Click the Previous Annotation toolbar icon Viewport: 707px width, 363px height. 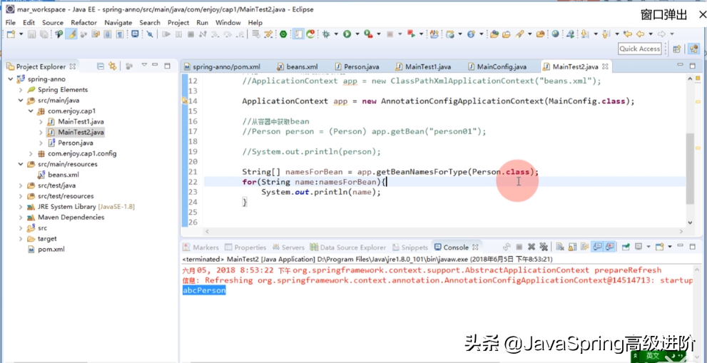pyautogui.click(x=606, y=34)
